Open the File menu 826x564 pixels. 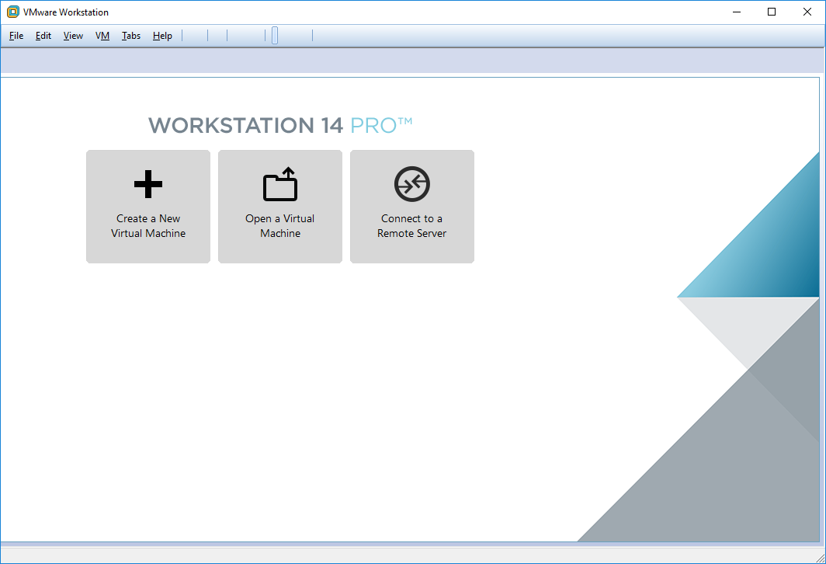[x=16, y=36]
